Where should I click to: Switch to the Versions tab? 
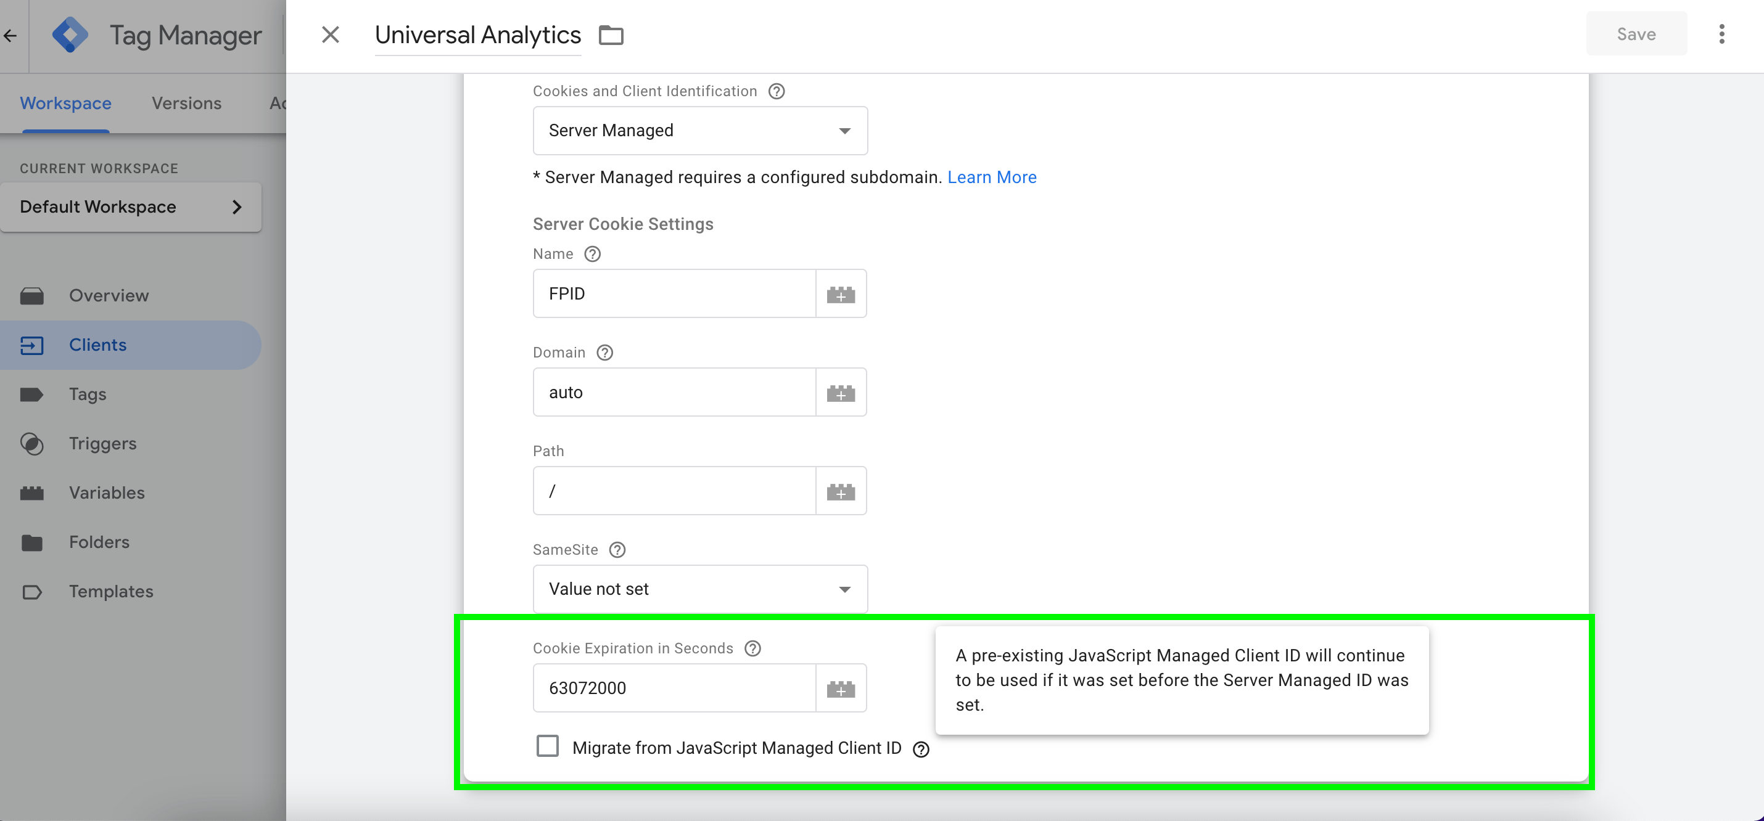tap(186, 104)
